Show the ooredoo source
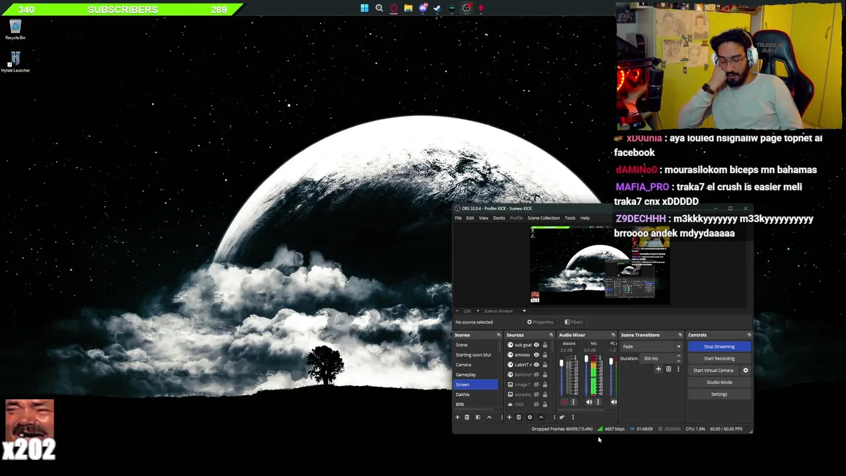This screenshot has height=476, width=846. pyautogui.click(x=536, y=395)
